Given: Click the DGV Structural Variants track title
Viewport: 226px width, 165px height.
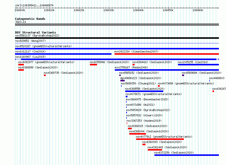Looking at the screenshot, I should click(36, 32).
